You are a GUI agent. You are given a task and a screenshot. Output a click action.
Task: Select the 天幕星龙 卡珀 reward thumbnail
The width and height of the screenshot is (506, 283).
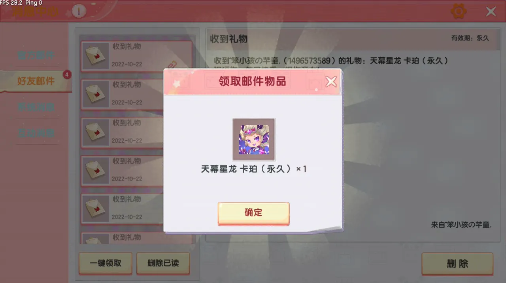254,139
